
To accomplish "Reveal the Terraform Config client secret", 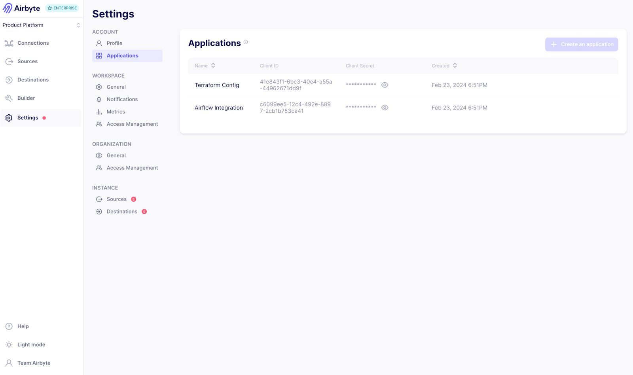I will 385,85.
